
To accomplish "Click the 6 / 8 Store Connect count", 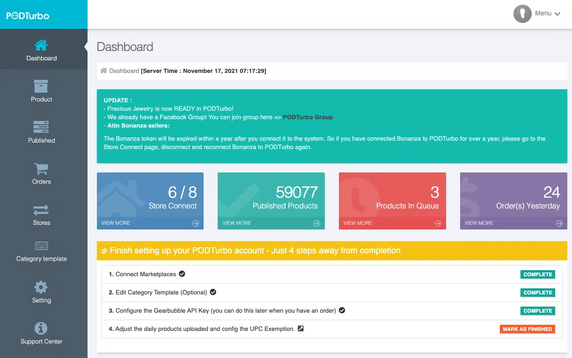I will (183, 192).
